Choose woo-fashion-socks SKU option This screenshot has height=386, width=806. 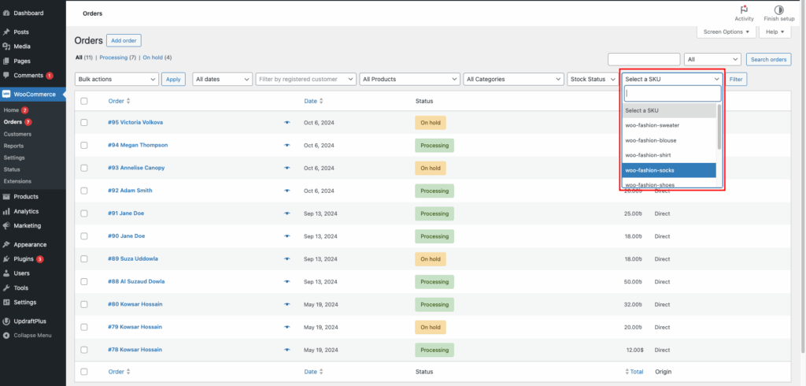[x=669, y=170]
